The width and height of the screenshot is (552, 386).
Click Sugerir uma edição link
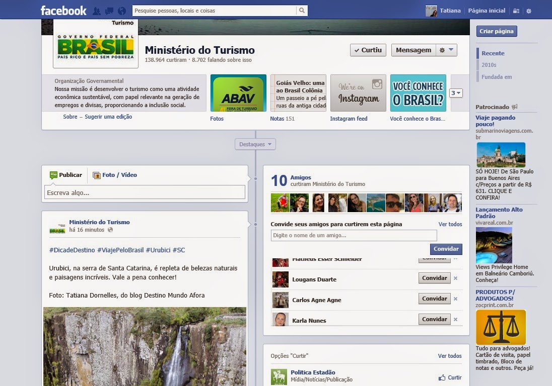108,117
